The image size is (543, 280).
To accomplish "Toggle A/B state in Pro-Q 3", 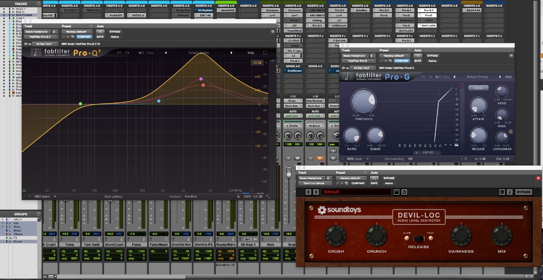I will coord(141,52).
